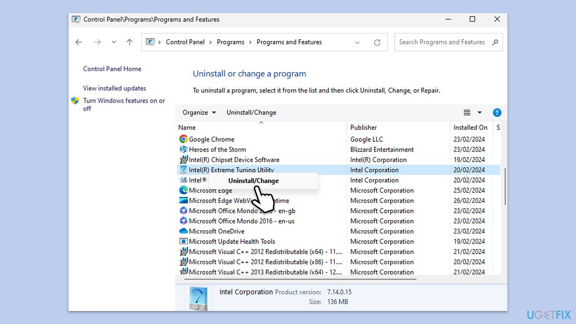Select Visual C++ 2012 Redistributable (x64) entry
The image size is (576, 324).
pyautogui.click(x=265, y=252)
